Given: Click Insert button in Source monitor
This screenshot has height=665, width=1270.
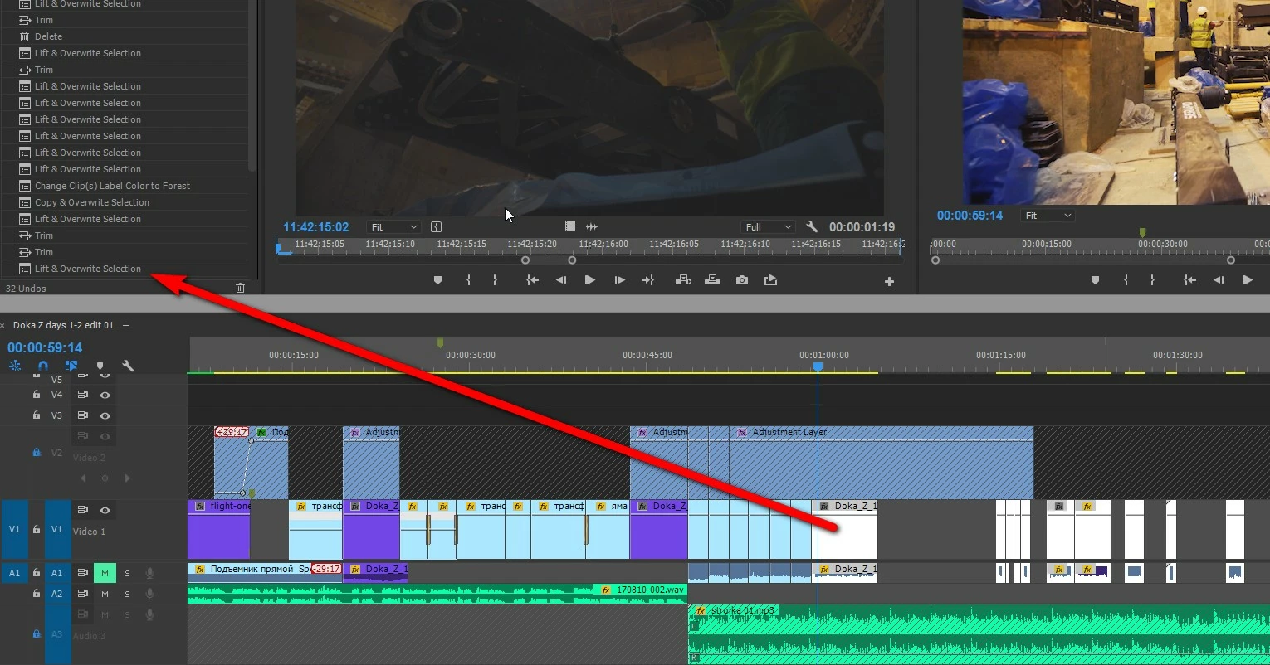Looking at the screenshot, I should point(683,280).
